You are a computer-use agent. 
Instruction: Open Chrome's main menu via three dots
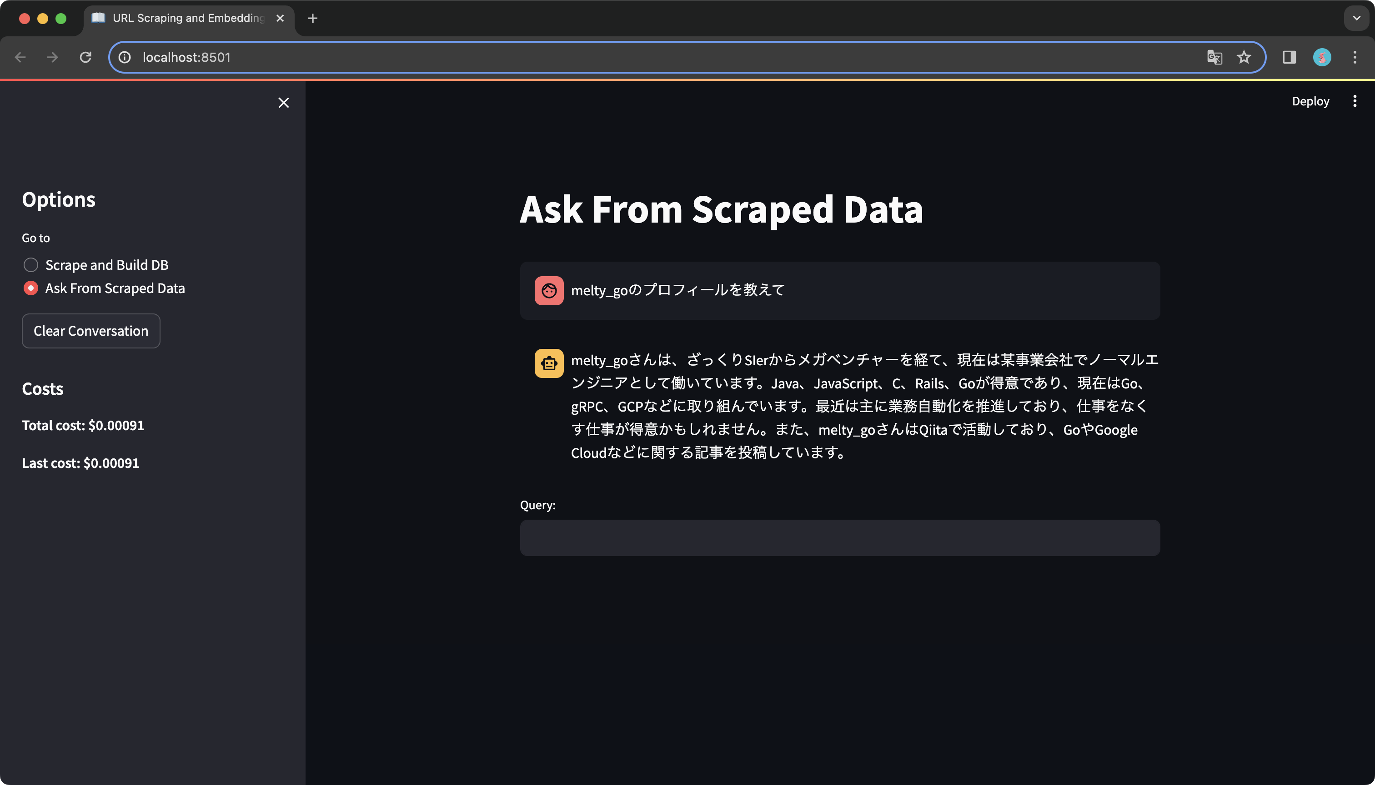coord(1355,57)
